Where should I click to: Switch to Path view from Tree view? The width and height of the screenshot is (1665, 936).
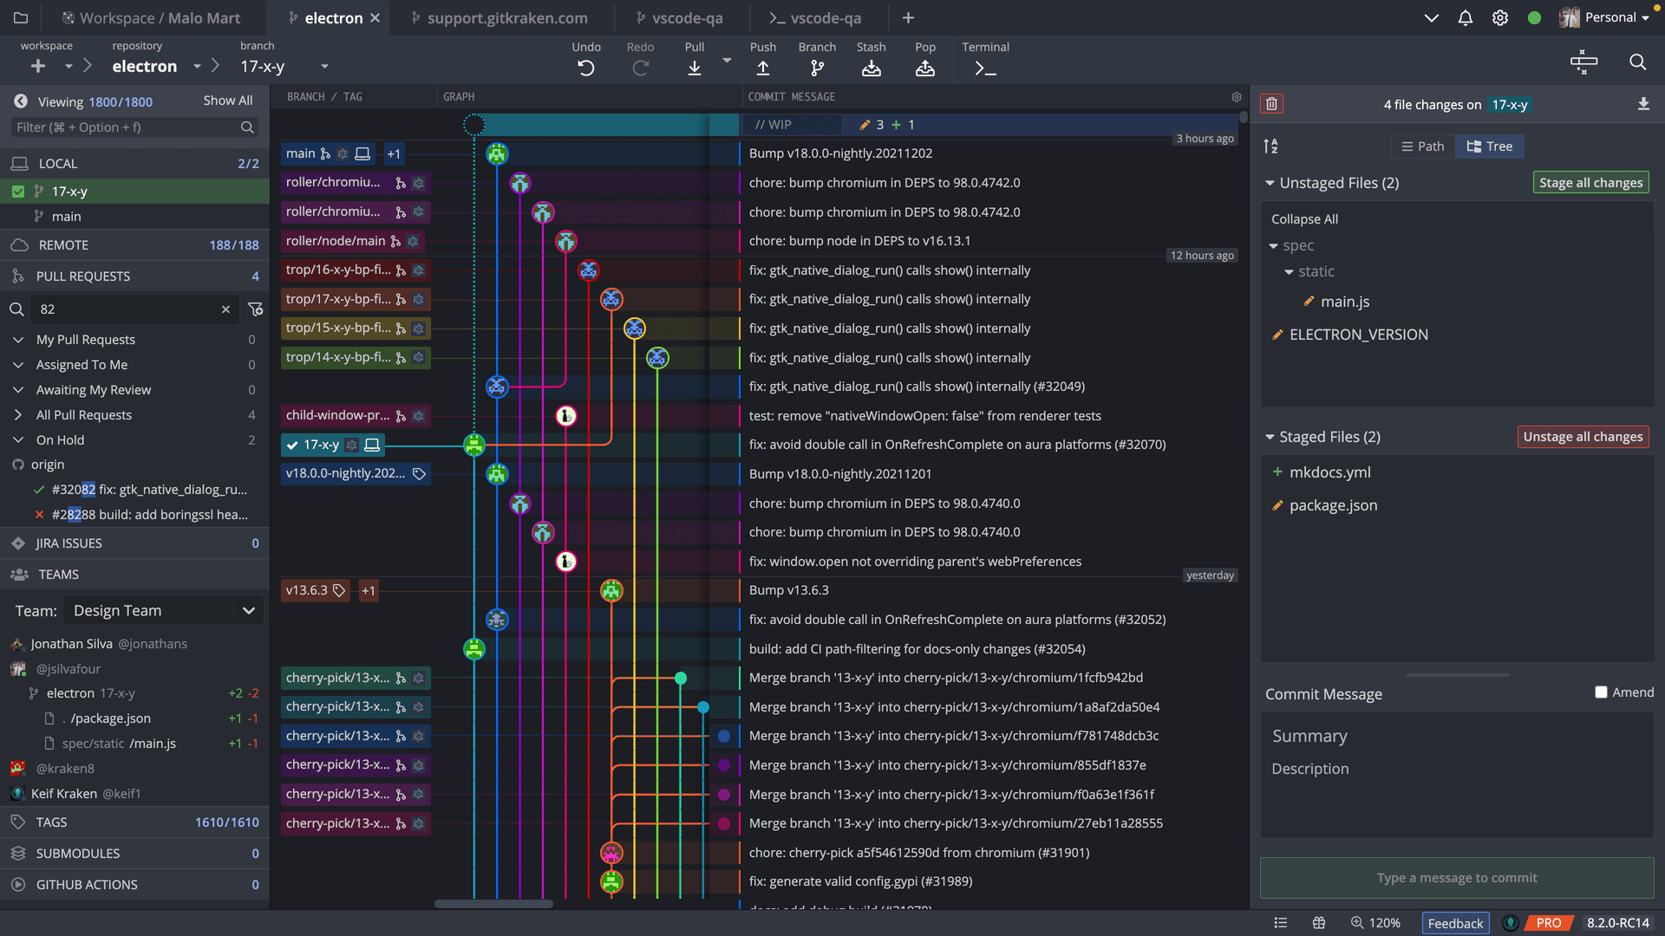1422,146
